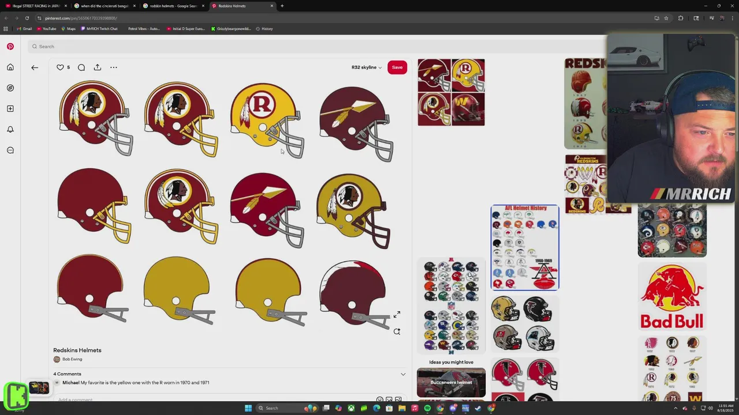739x415 pixels.
Task: Bookmark this page with the star icon
Action: coord(666,18)
